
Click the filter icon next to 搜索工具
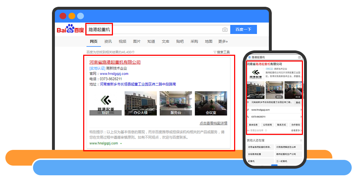(215, 52)
